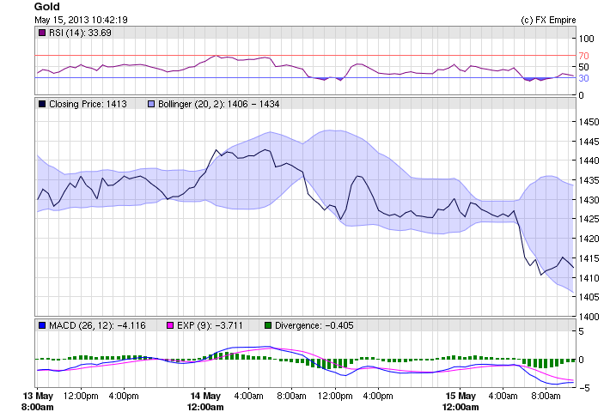Click the '1400' price axis label

(589, 317)
